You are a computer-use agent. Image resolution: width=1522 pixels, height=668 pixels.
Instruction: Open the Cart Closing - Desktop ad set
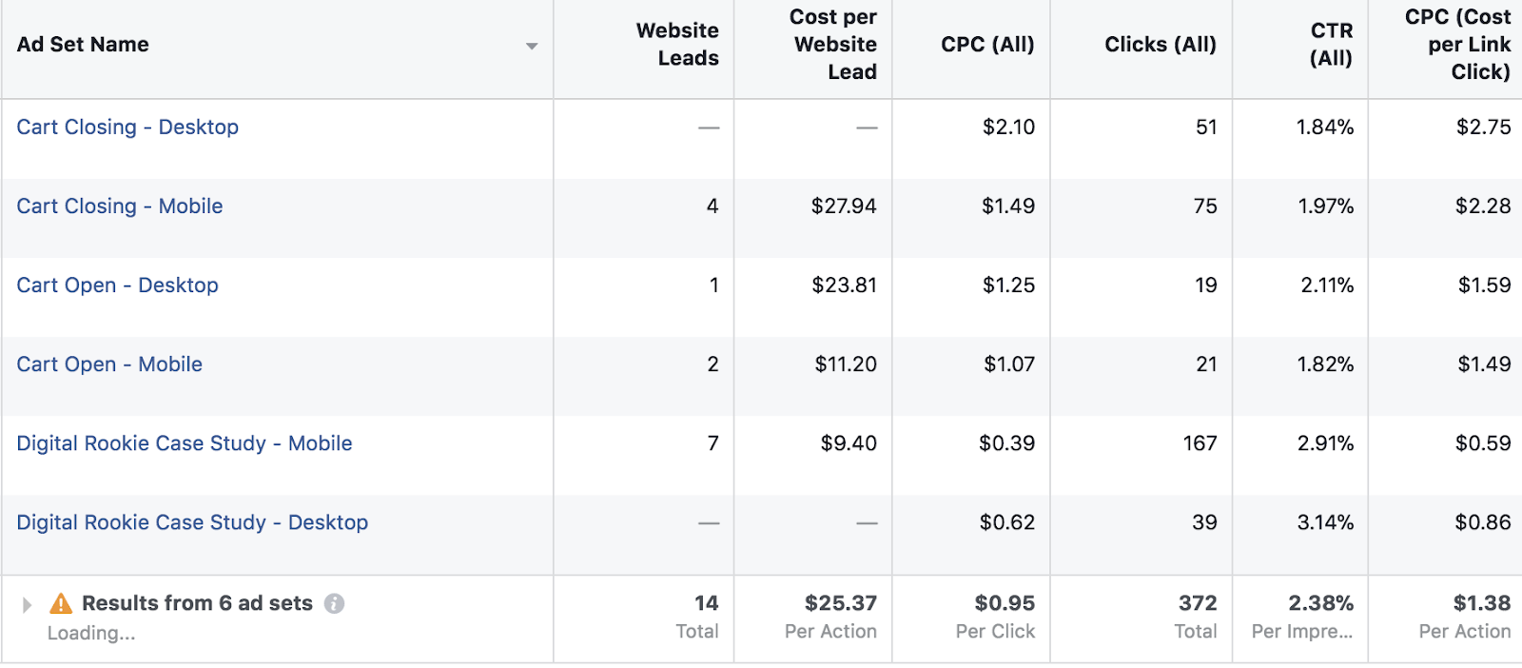pyautogui.click(x=127, y=128)
